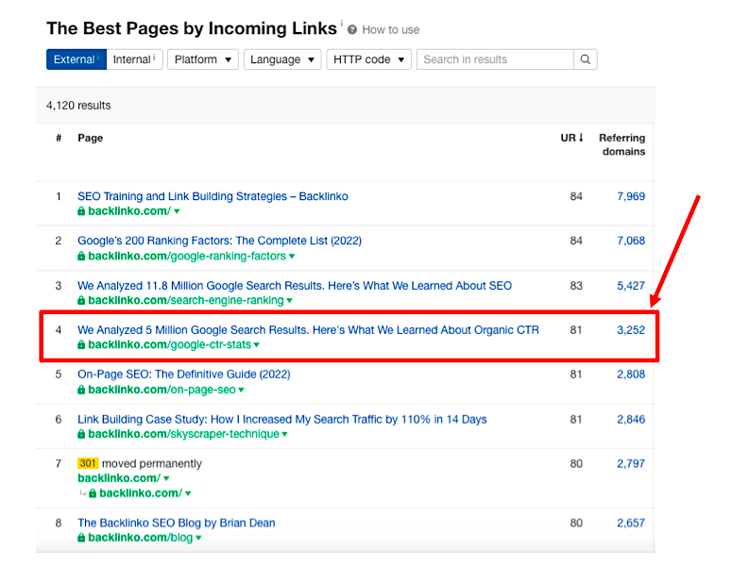Open the Link Building Case Study link
Screen dimensions: 732x568
click(x=282, y=419)
